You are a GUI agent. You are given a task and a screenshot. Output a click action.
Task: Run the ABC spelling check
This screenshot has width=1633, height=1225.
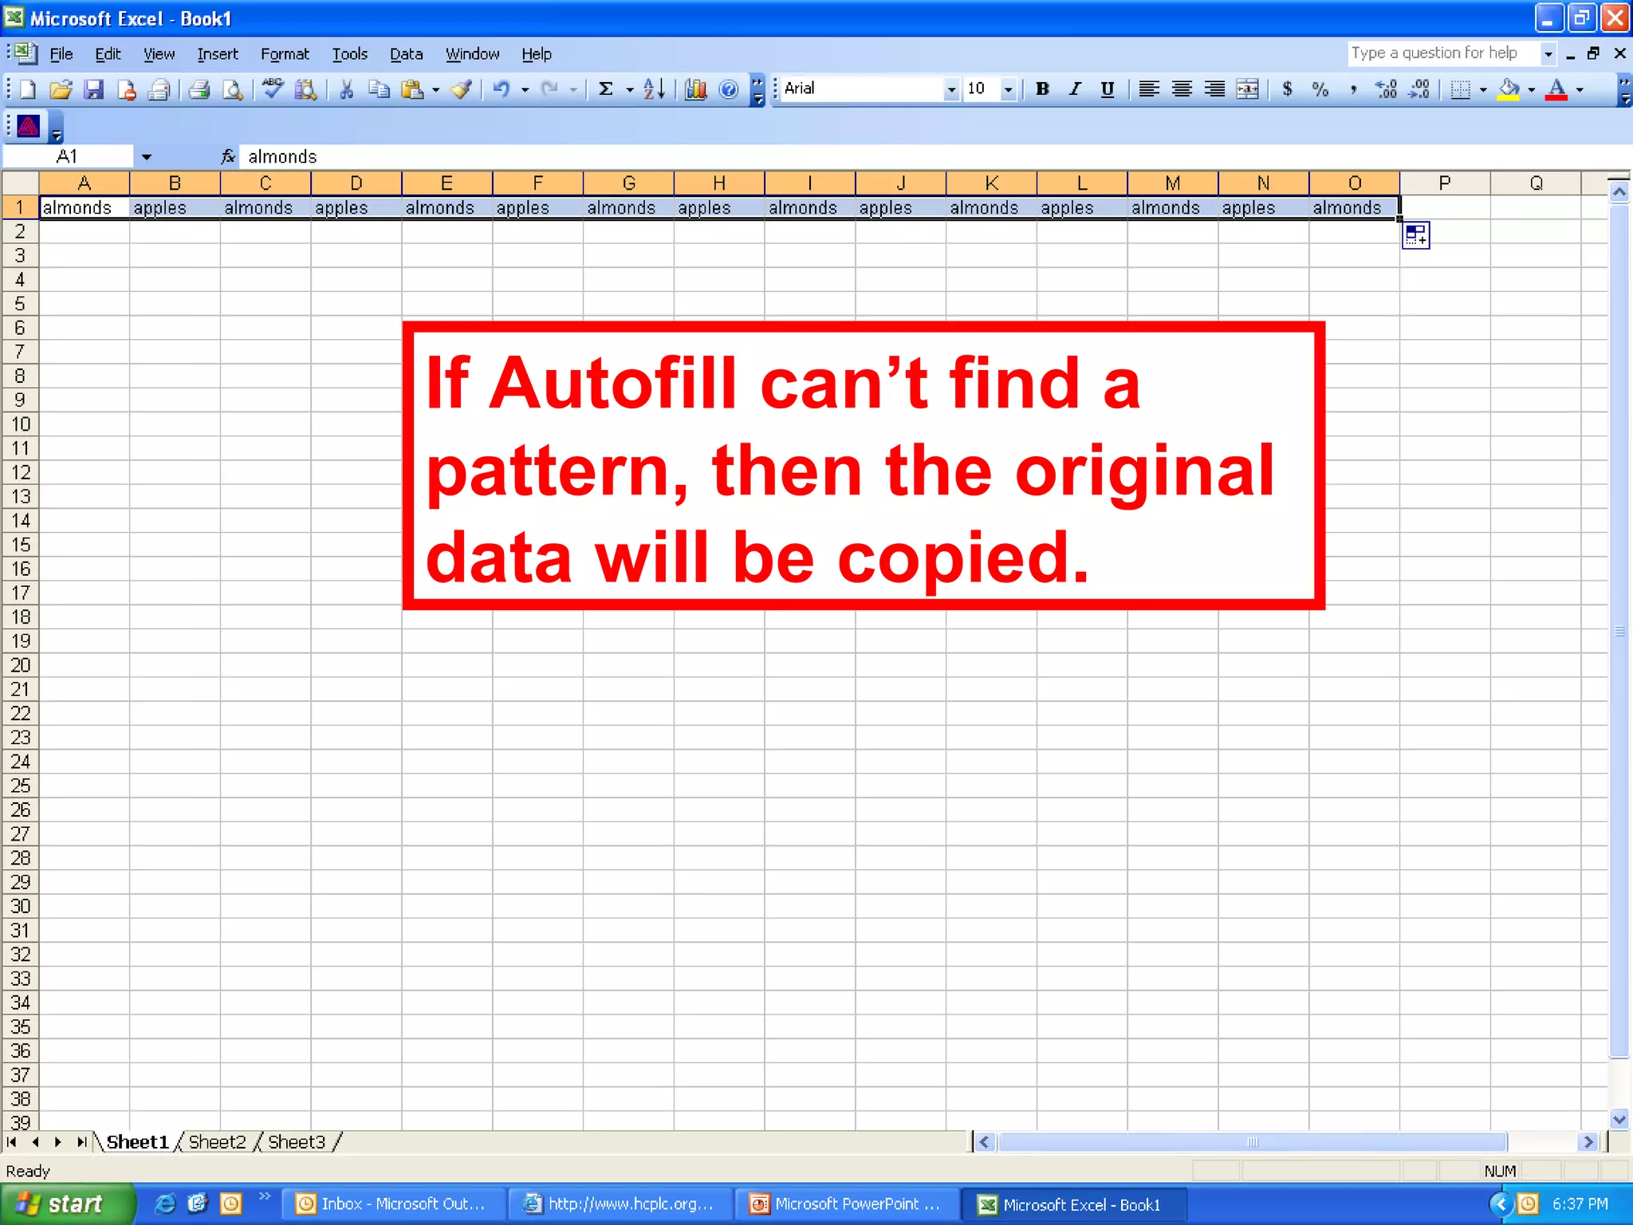click(273, 89)
